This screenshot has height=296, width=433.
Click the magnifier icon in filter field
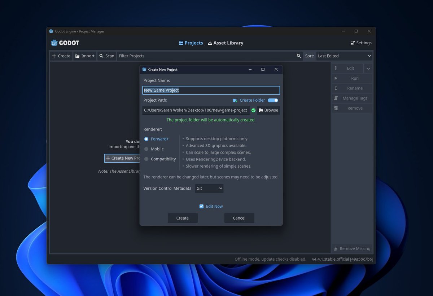tap(299, 56)
